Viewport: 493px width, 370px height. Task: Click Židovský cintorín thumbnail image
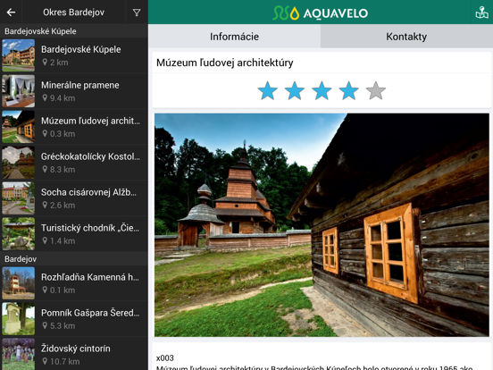coord(19,354)
